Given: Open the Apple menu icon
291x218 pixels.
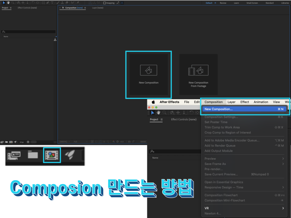Looking at the screenshot, I should coord(153,102).
